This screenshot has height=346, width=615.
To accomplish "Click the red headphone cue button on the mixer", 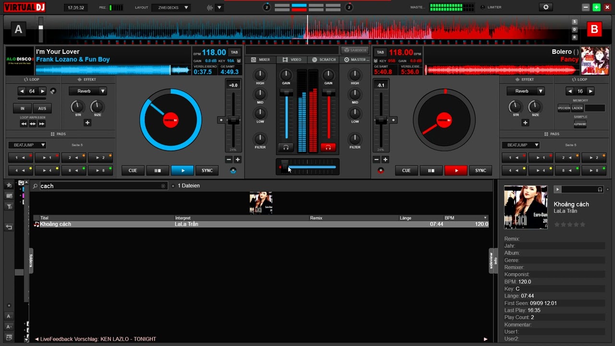I will (x=328, y=148).
